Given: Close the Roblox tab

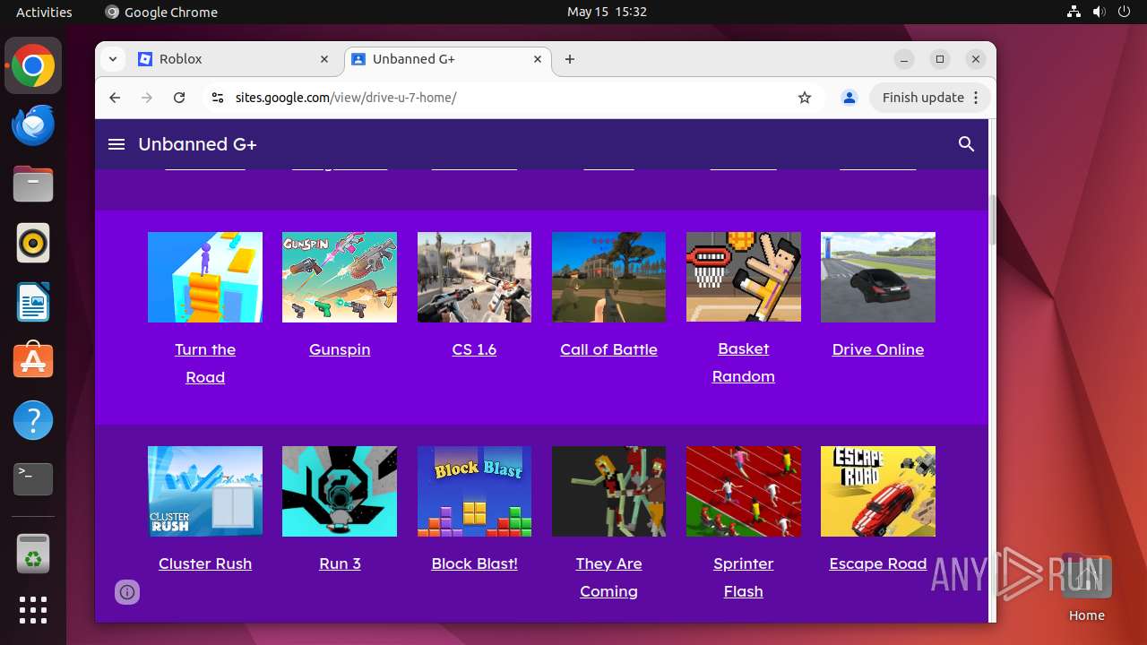Looking at the screenshot, I should (x=324, y=59).
